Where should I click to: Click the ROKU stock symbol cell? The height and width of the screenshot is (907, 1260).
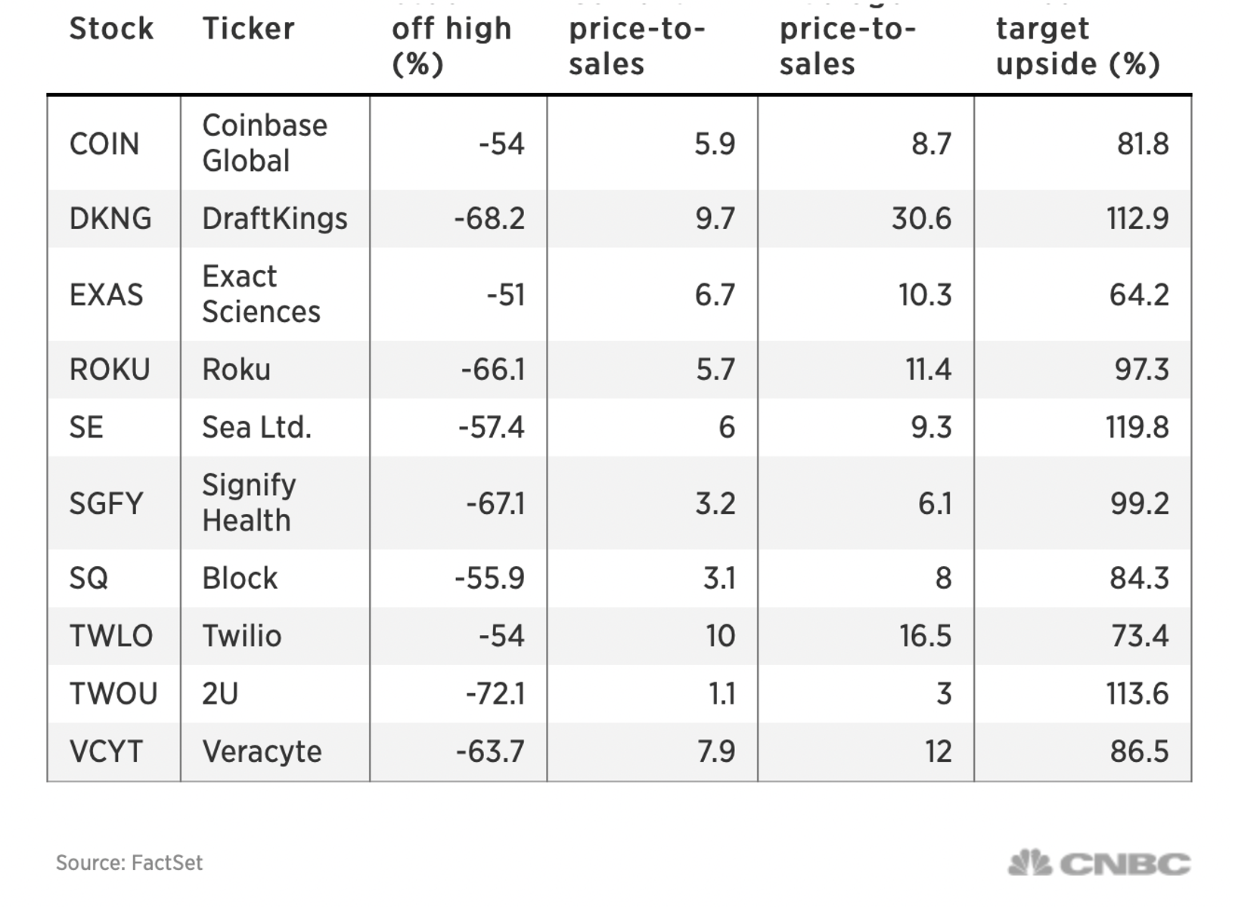pos(110,370)
